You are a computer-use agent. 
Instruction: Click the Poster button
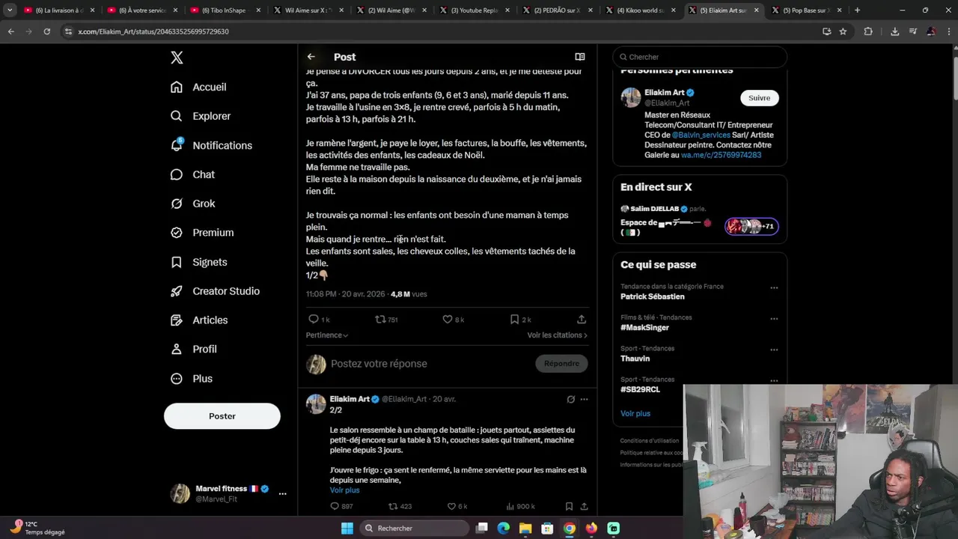pos(222,416)
